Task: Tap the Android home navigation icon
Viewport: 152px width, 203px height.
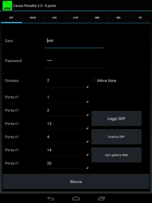Action: pos(76,198)
